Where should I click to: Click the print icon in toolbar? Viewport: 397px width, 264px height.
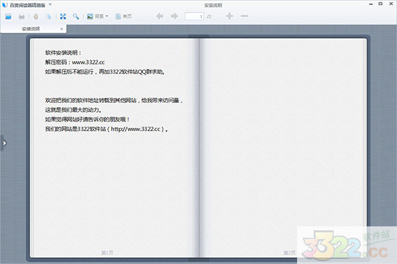coord(22,15)
